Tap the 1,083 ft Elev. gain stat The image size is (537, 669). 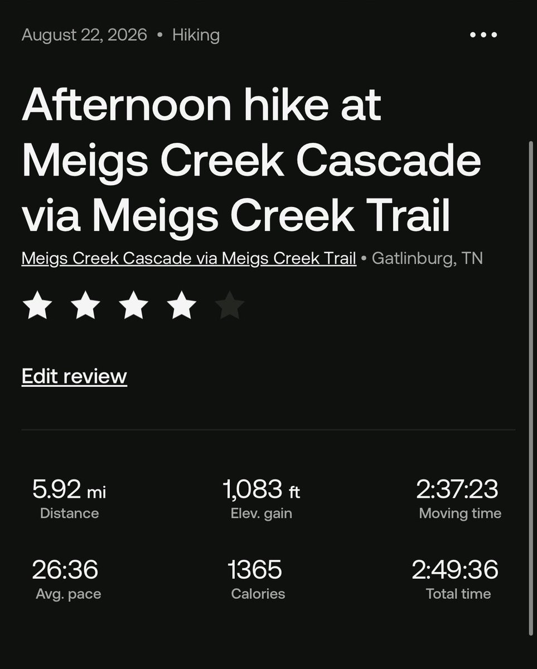[261, 500]
